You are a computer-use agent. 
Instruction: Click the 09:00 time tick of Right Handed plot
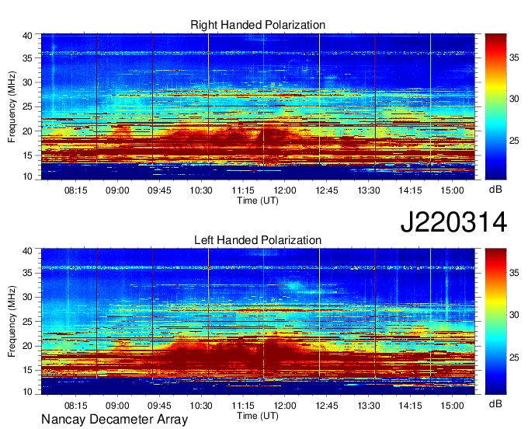pyautogui.click(x=117, y=190)
